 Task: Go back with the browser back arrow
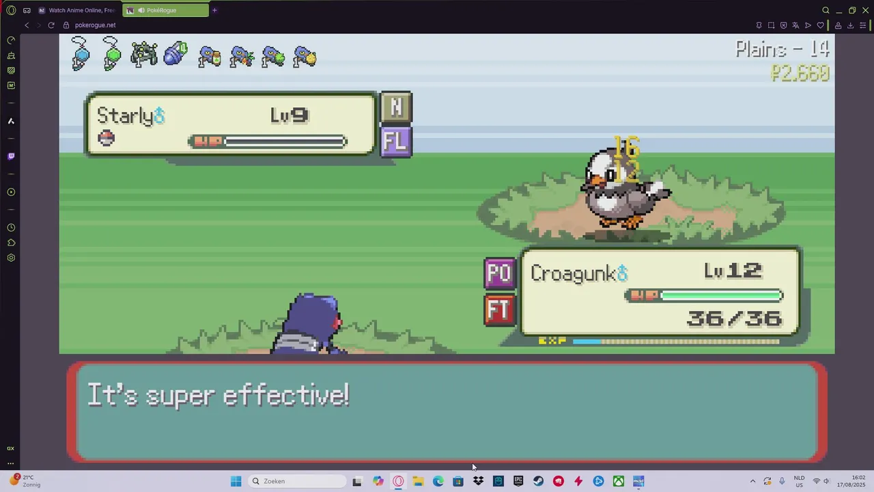pos(27,25)
